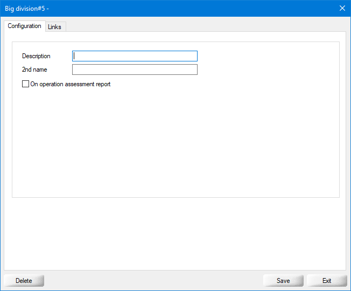
Task: Close the Big division#5 window
Action: coord(342,8)
